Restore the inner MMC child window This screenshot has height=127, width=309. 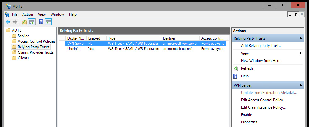click(x=296, y=14)
